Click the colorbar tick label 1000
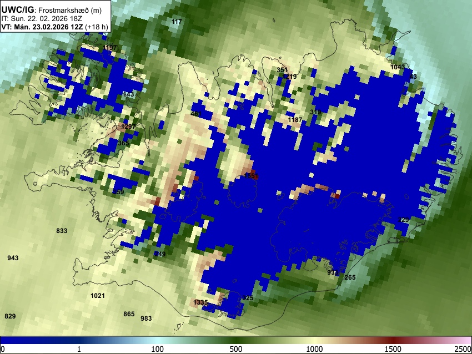The width and height of the screenshot is (472, 354). pyautogui.click(x=314, y=349)
